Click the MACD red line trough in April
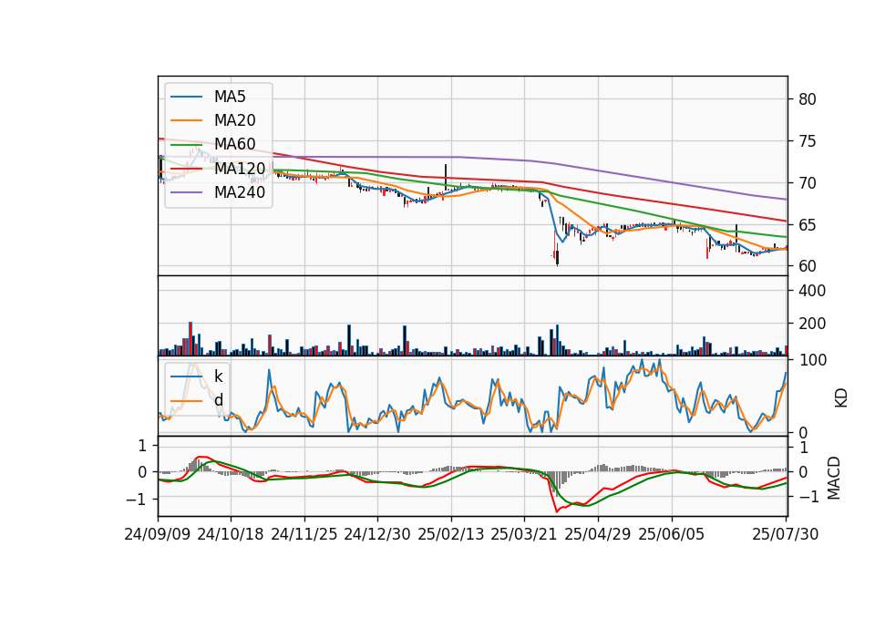 point(556,510)
